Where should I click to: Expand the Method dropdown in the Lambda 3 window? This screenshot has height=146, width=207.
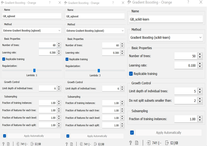point(95,31)
